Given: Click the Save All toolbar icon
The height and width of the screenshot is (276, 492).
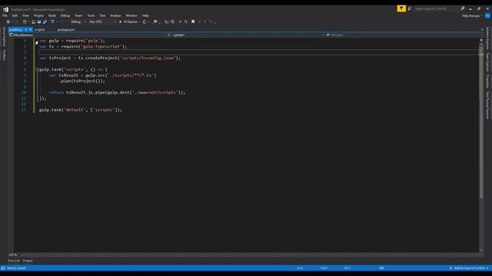Looking at the screenshot, I should (45, 22).
